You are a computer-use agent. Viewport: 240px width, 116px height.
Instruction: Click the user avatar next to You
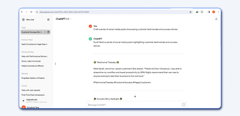point(90,26)
